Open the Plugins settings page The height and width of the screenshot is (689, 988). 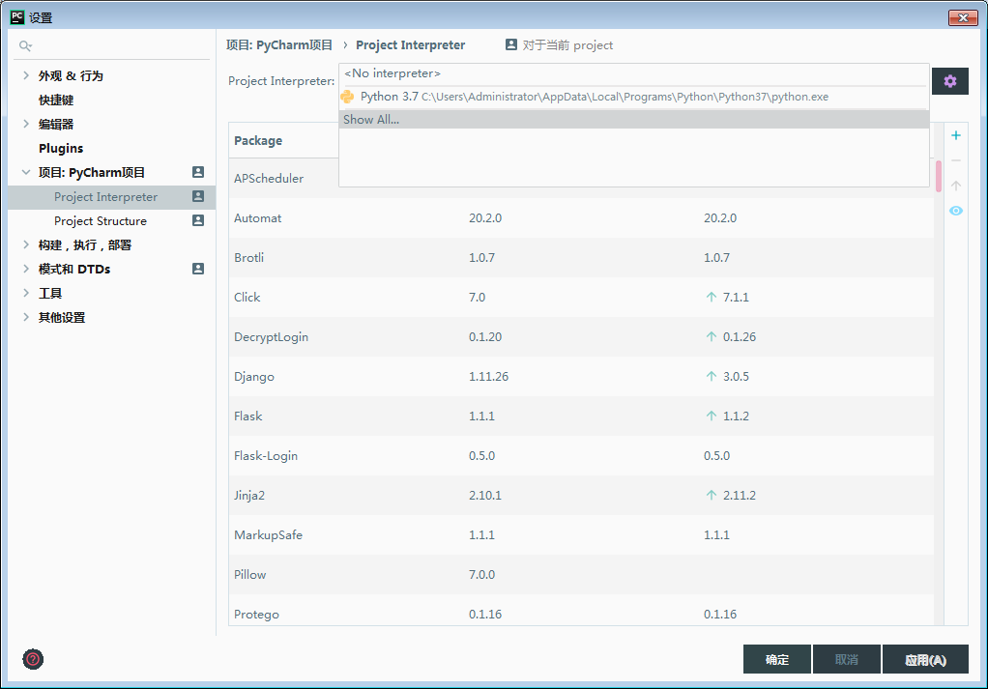coord(61,148)
